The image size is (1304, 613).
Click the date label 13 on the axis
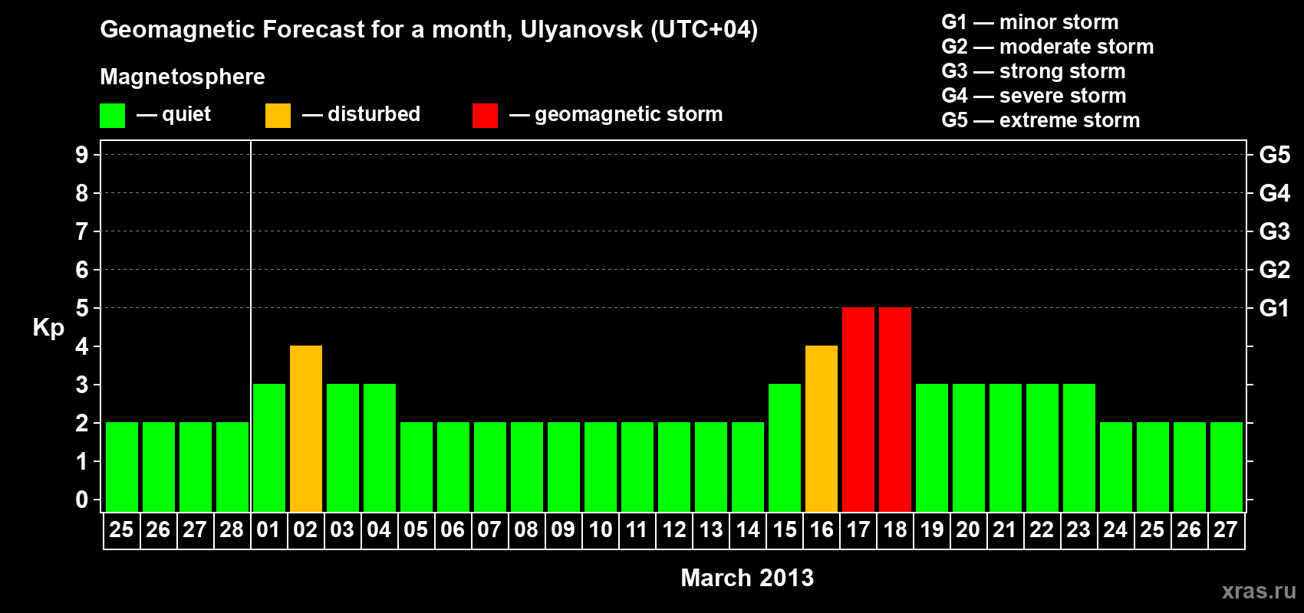pyautogui.click(x=711, y=530)
